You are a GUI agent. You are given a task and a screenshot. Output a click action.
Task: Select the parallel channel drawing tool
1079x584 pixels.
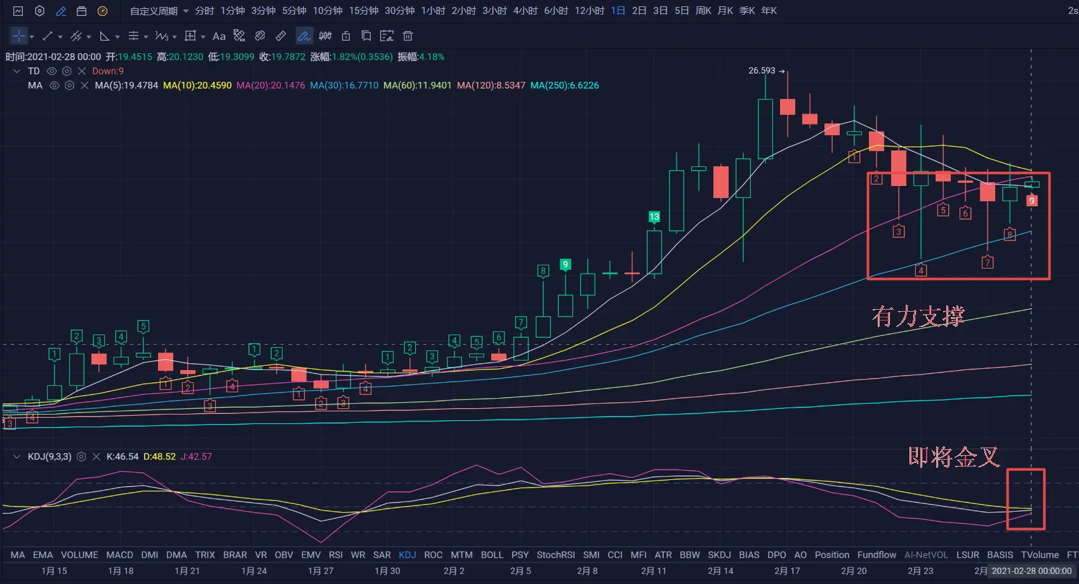[76, 36]
